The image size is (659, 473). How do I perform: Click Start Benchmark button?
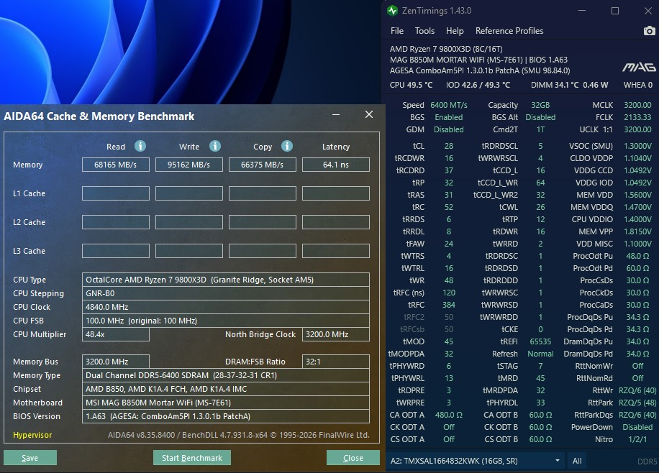pos(192,458)
